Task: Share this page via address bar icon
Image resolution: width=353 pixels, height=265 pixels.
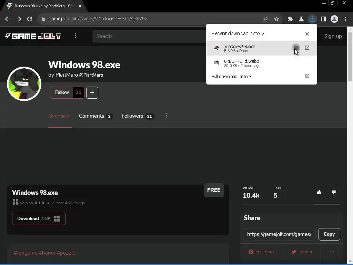Action: pos(265,19)
